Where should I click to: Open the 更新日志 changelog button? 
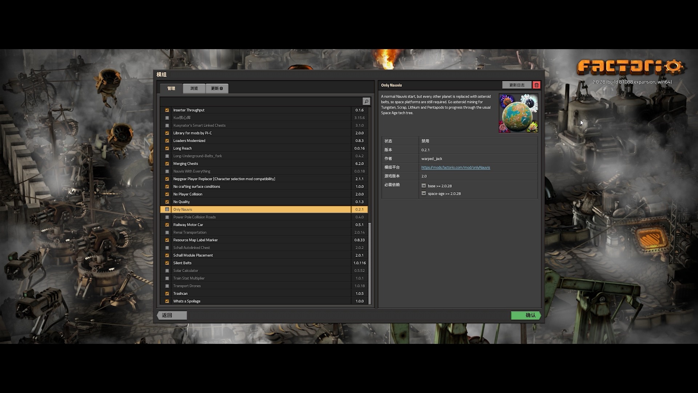coord(517,85)
